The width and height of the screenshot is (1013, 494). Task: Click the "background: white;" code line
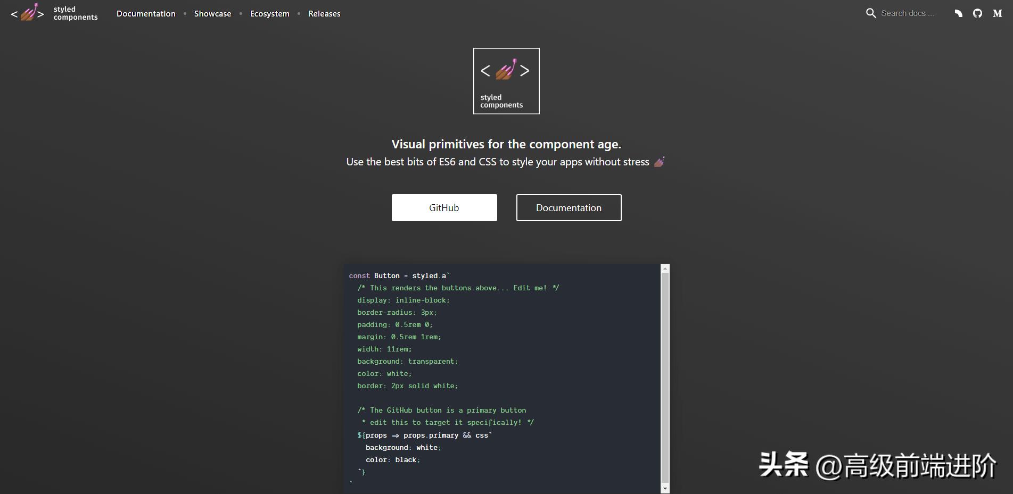[x=403, y=447]
